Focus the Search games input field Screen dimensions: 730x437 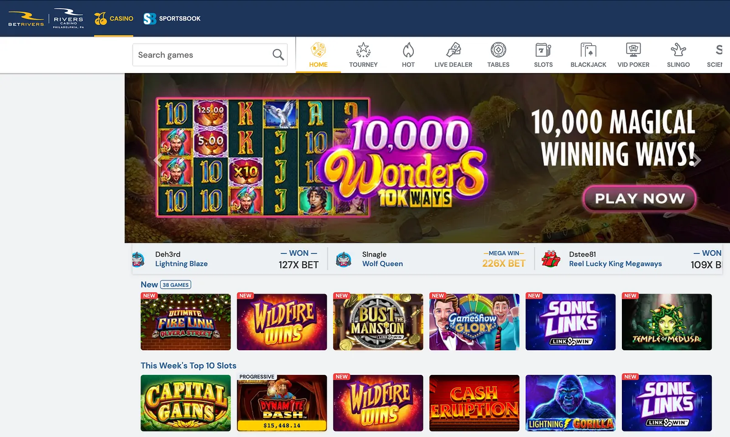point(210,55)
